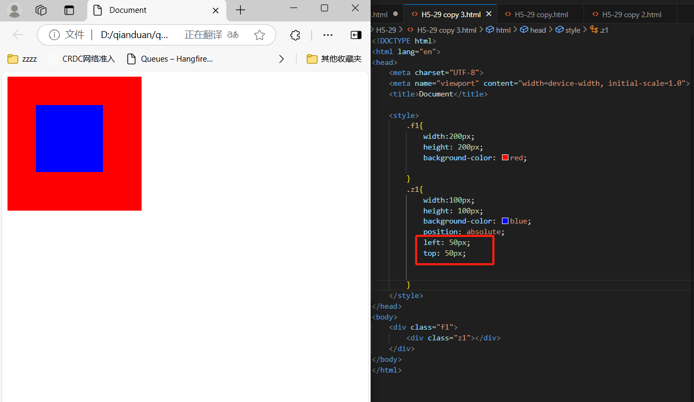The height and width of the screenshot is (402, 694).
Task: Open Edge settings and more menu
Action: click(328, 35)
